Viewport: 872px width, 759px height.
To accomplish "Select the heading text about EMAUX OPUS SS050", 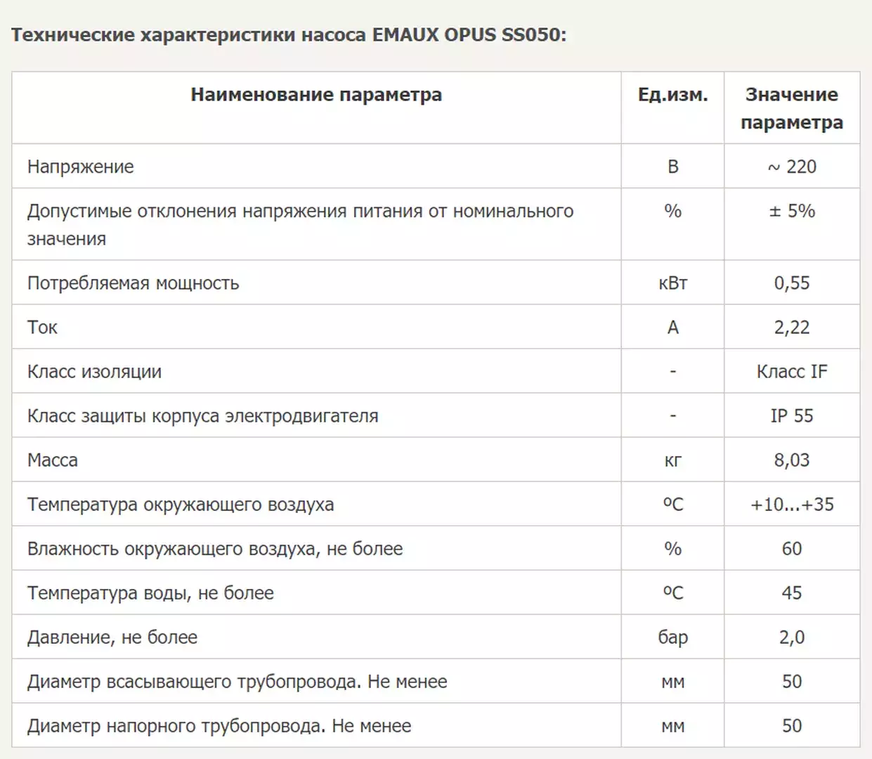I will [x=289, y=34].
